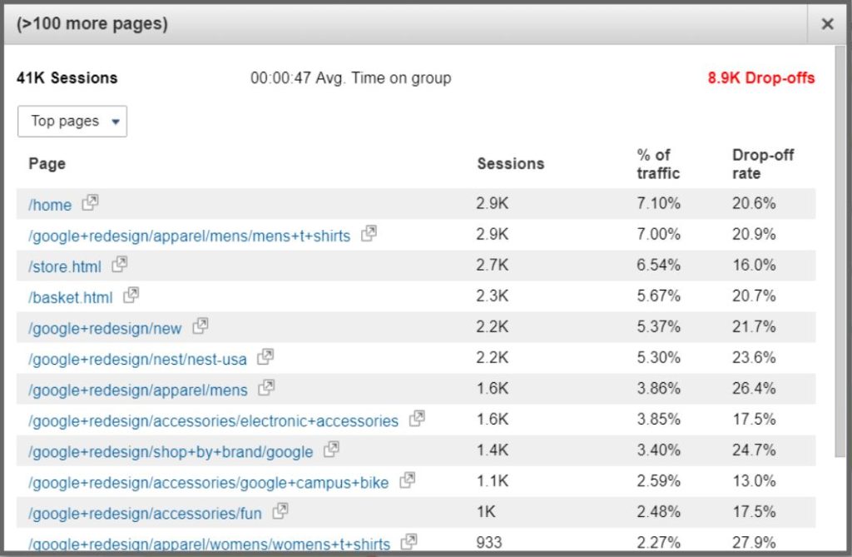The image size is (852, 557).
Task: Select the /home page link
Action: [x=51, y=204]
